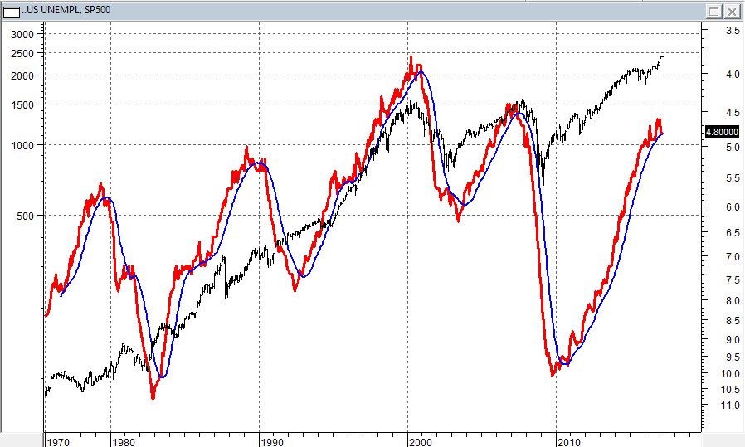The width and height of the screenshot is (745, 447).
Task: Click the 2010 date label
Action: 569,442
